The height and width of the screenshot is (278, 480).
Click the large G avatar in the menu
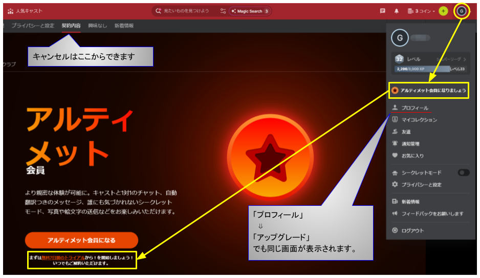[x=400, y=38]
